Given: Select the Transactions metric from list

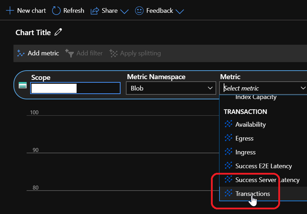Looking at the screenshot, I should tap(252, 194).
